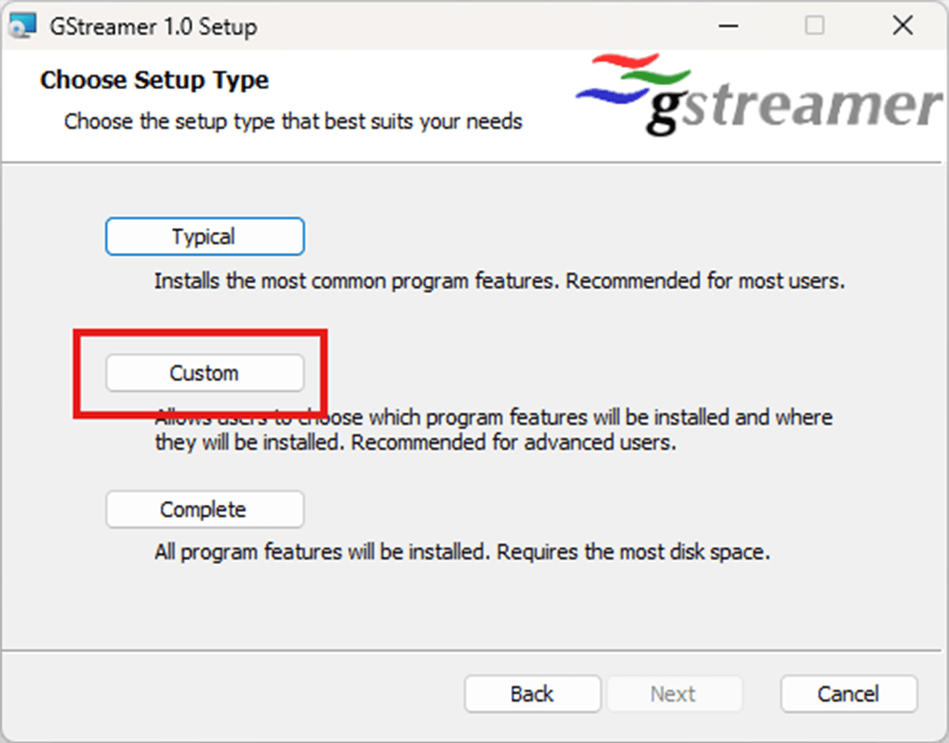Click the gstreamer logo banner
This screenshot has height=743, width=949.
[758, 94]
